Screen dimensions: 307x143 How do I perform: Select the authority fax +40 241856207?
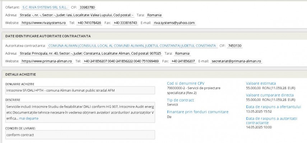[x=183, y=61]
